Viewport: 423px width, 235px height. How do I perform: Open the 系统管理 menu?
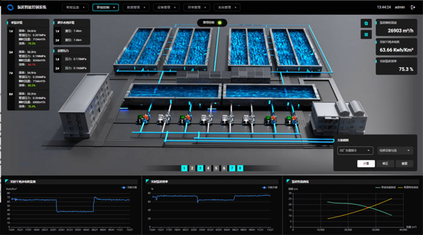tap(227, 7)
